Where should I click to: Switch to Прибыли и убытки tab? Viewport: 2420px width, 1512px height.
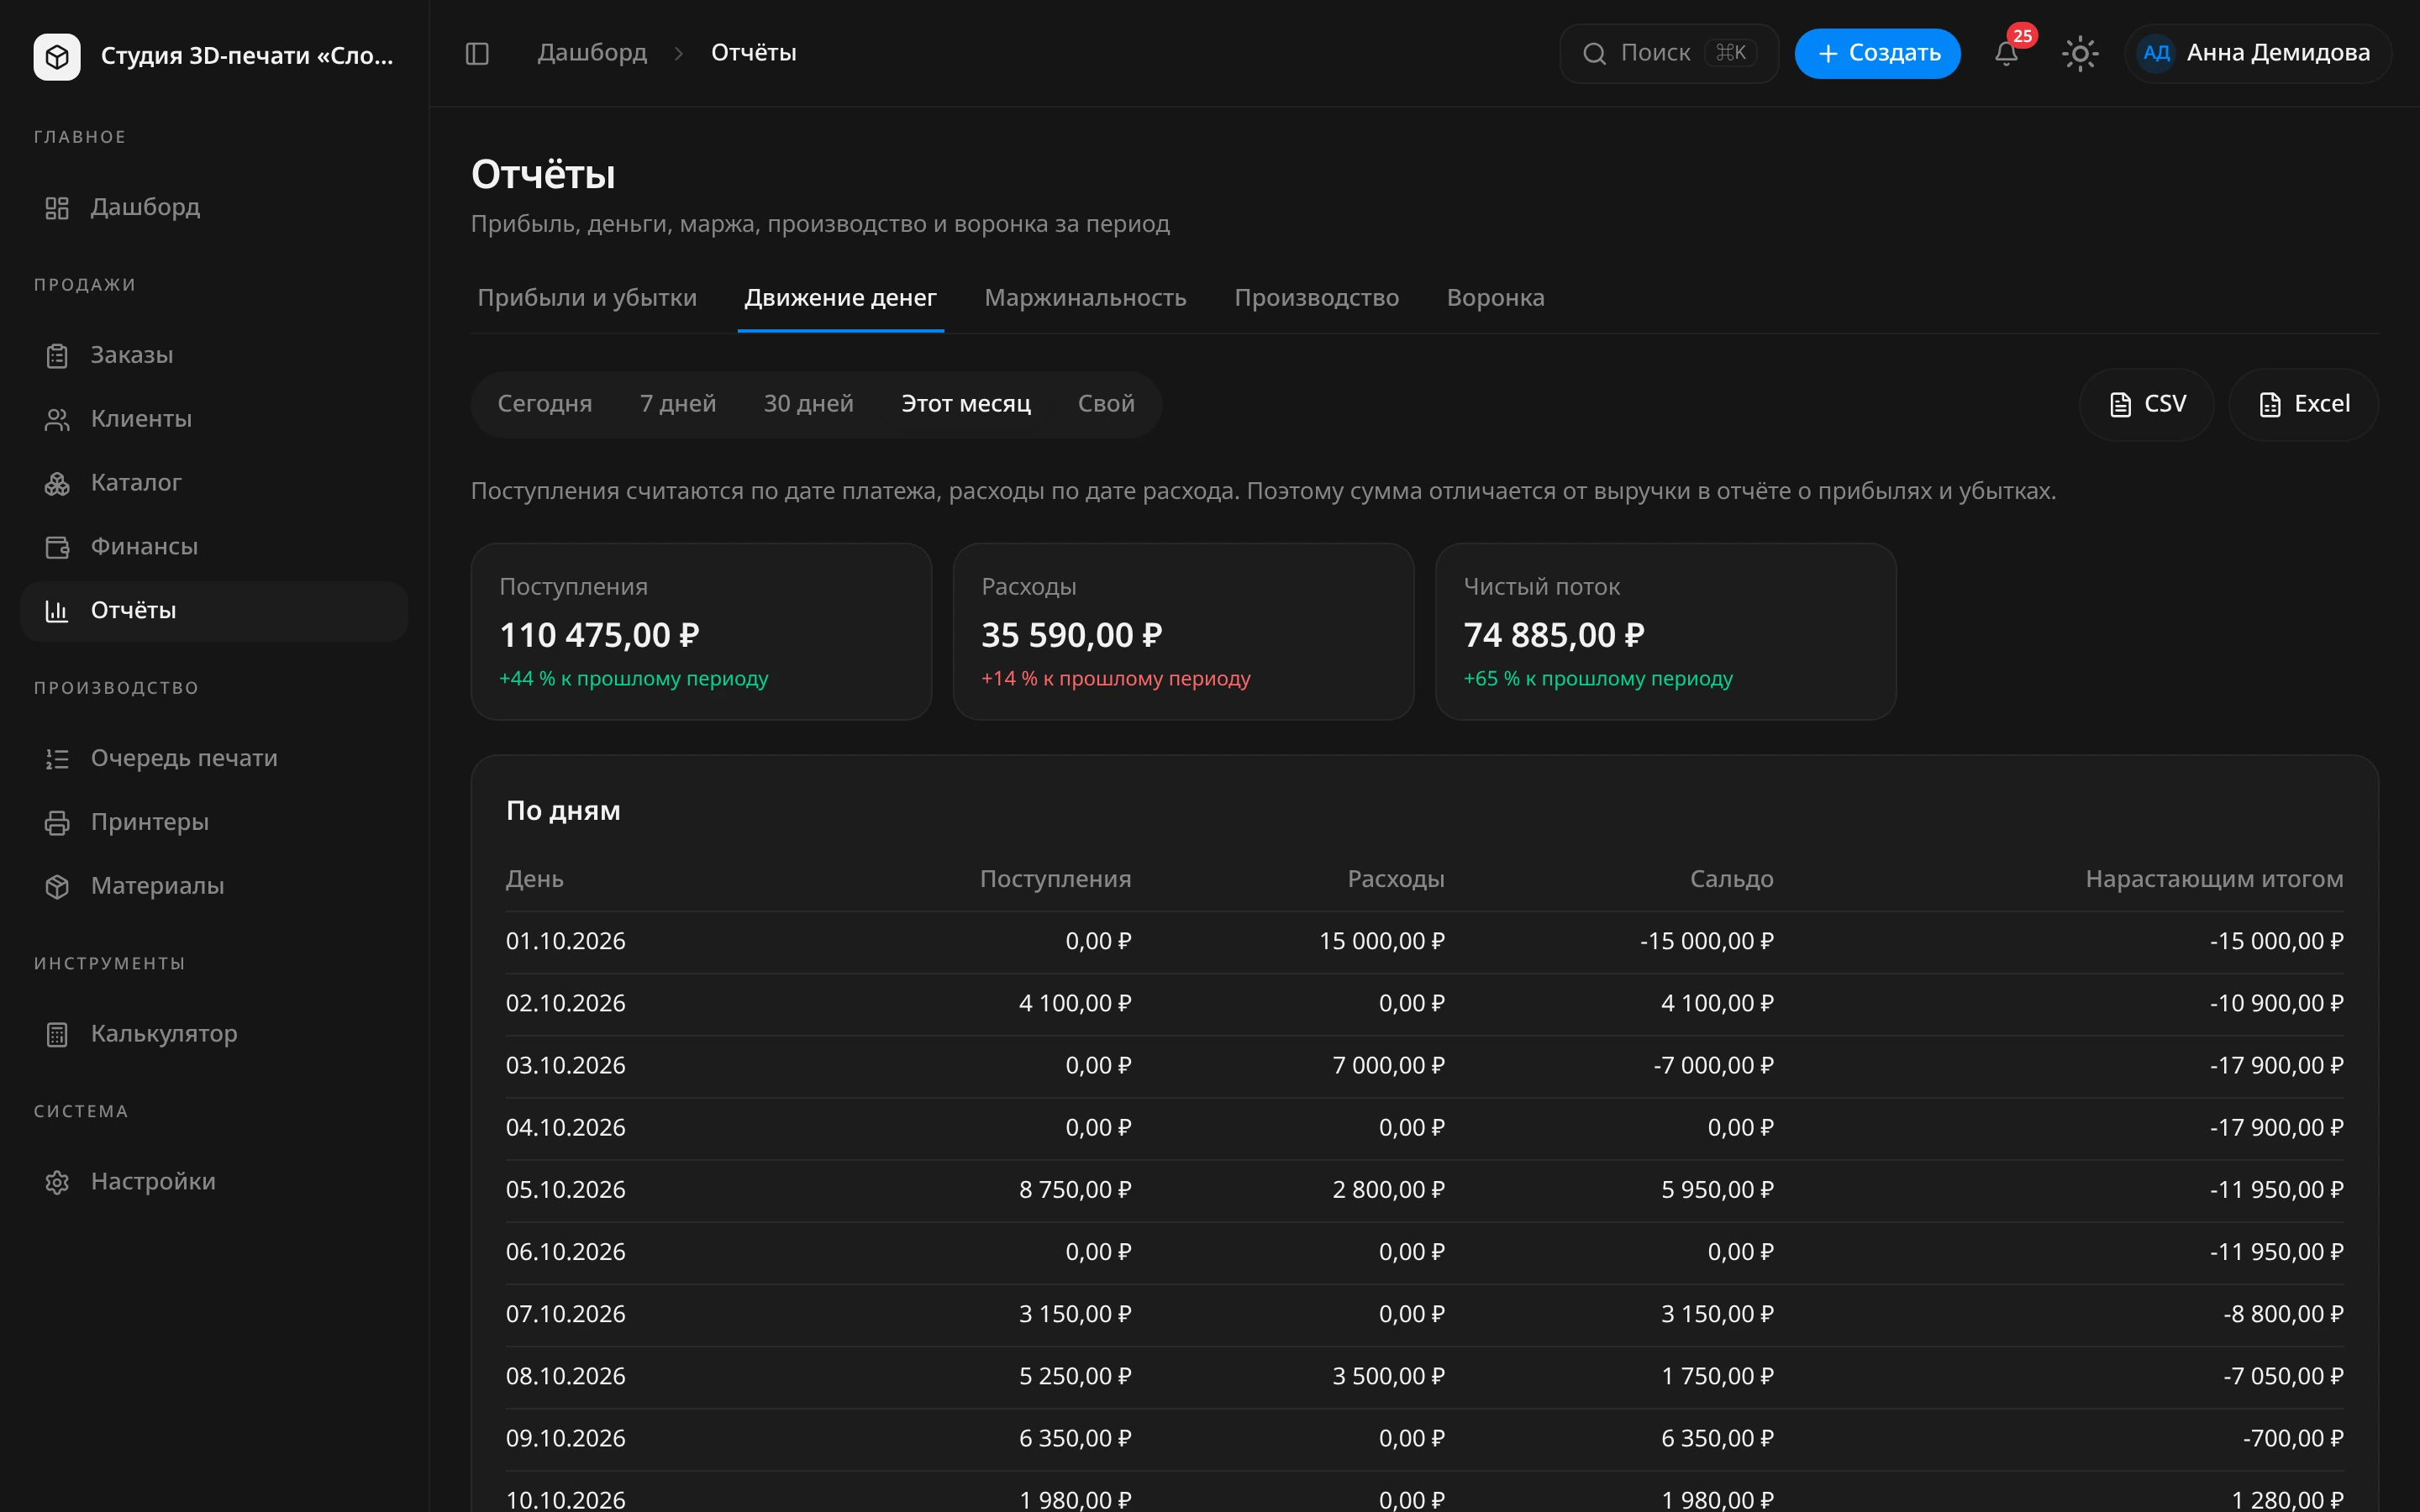coord(587,298)
